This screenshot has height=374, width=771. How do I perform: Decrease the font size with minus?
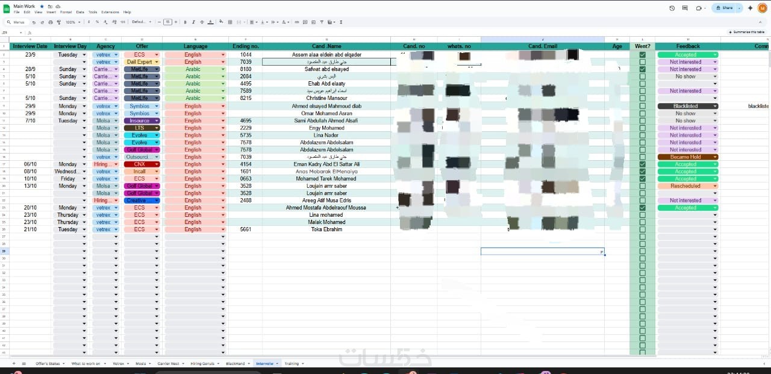pyautogui.click(x=159, y=22)
